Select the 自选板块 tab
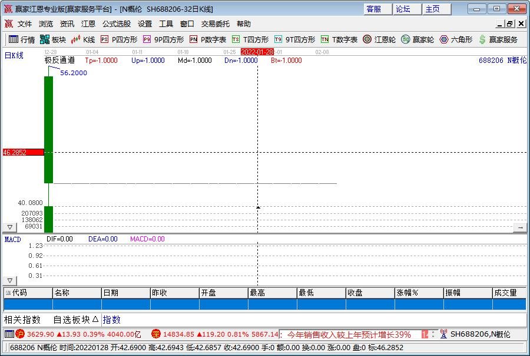The height and width of the screenshot is (356, 530). tap(76, 320)
